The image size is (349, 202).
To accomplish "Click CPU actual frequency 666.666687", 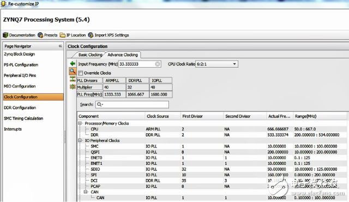I will 278,129.
